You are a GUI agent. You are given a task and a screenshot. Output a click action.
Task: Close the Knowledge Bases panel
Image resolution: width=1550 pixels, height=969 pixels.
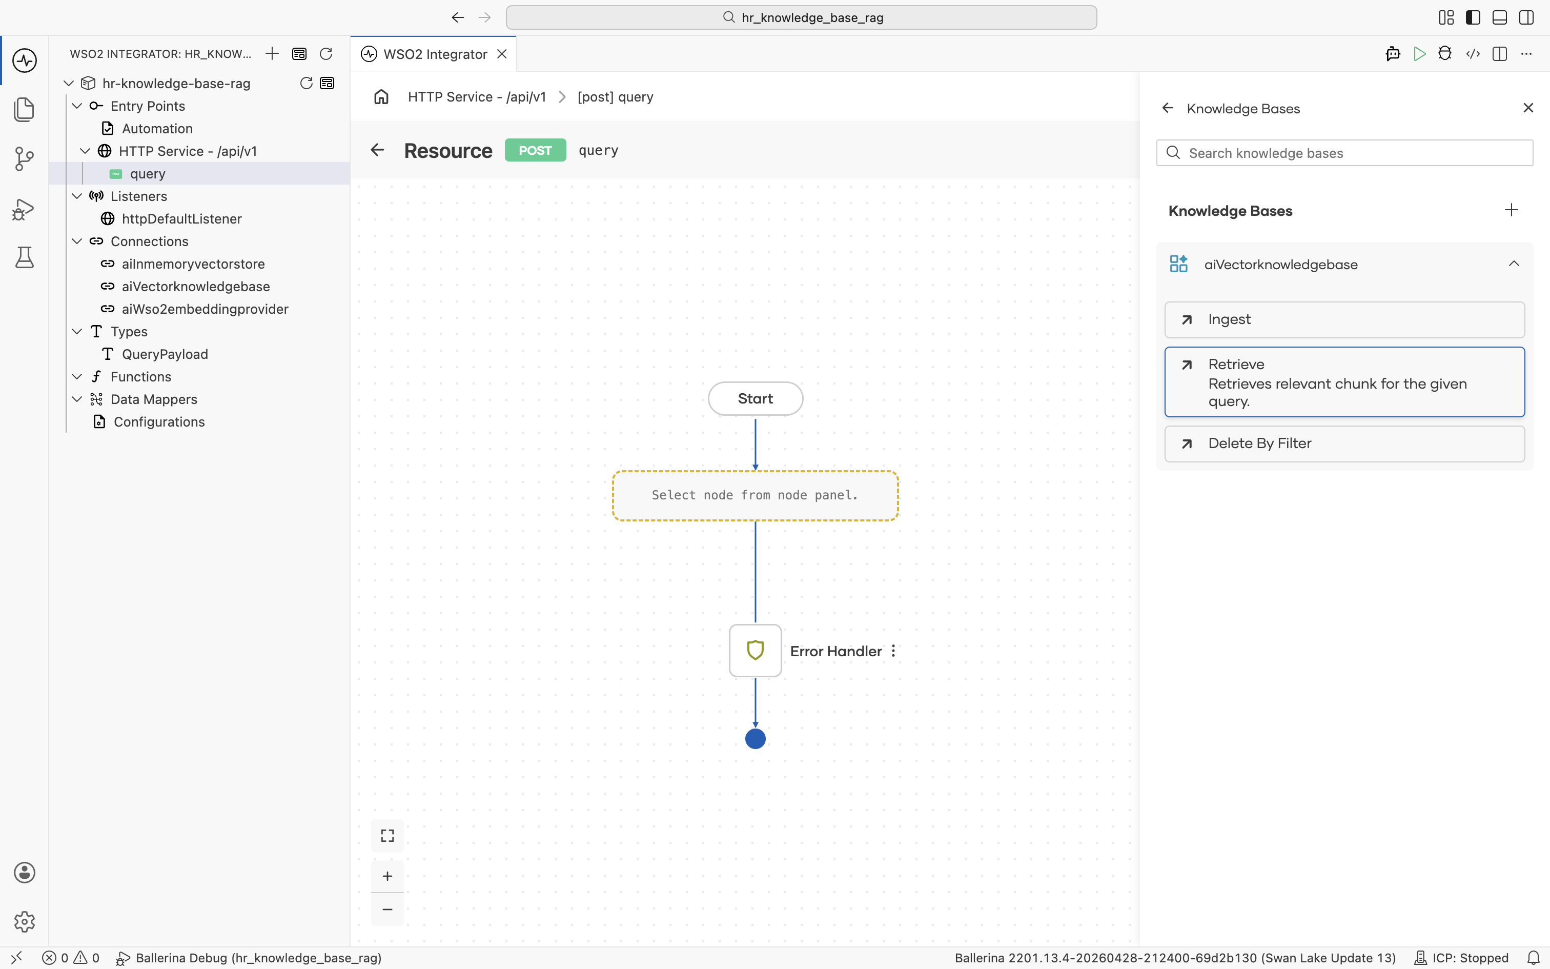point(1528,108)
